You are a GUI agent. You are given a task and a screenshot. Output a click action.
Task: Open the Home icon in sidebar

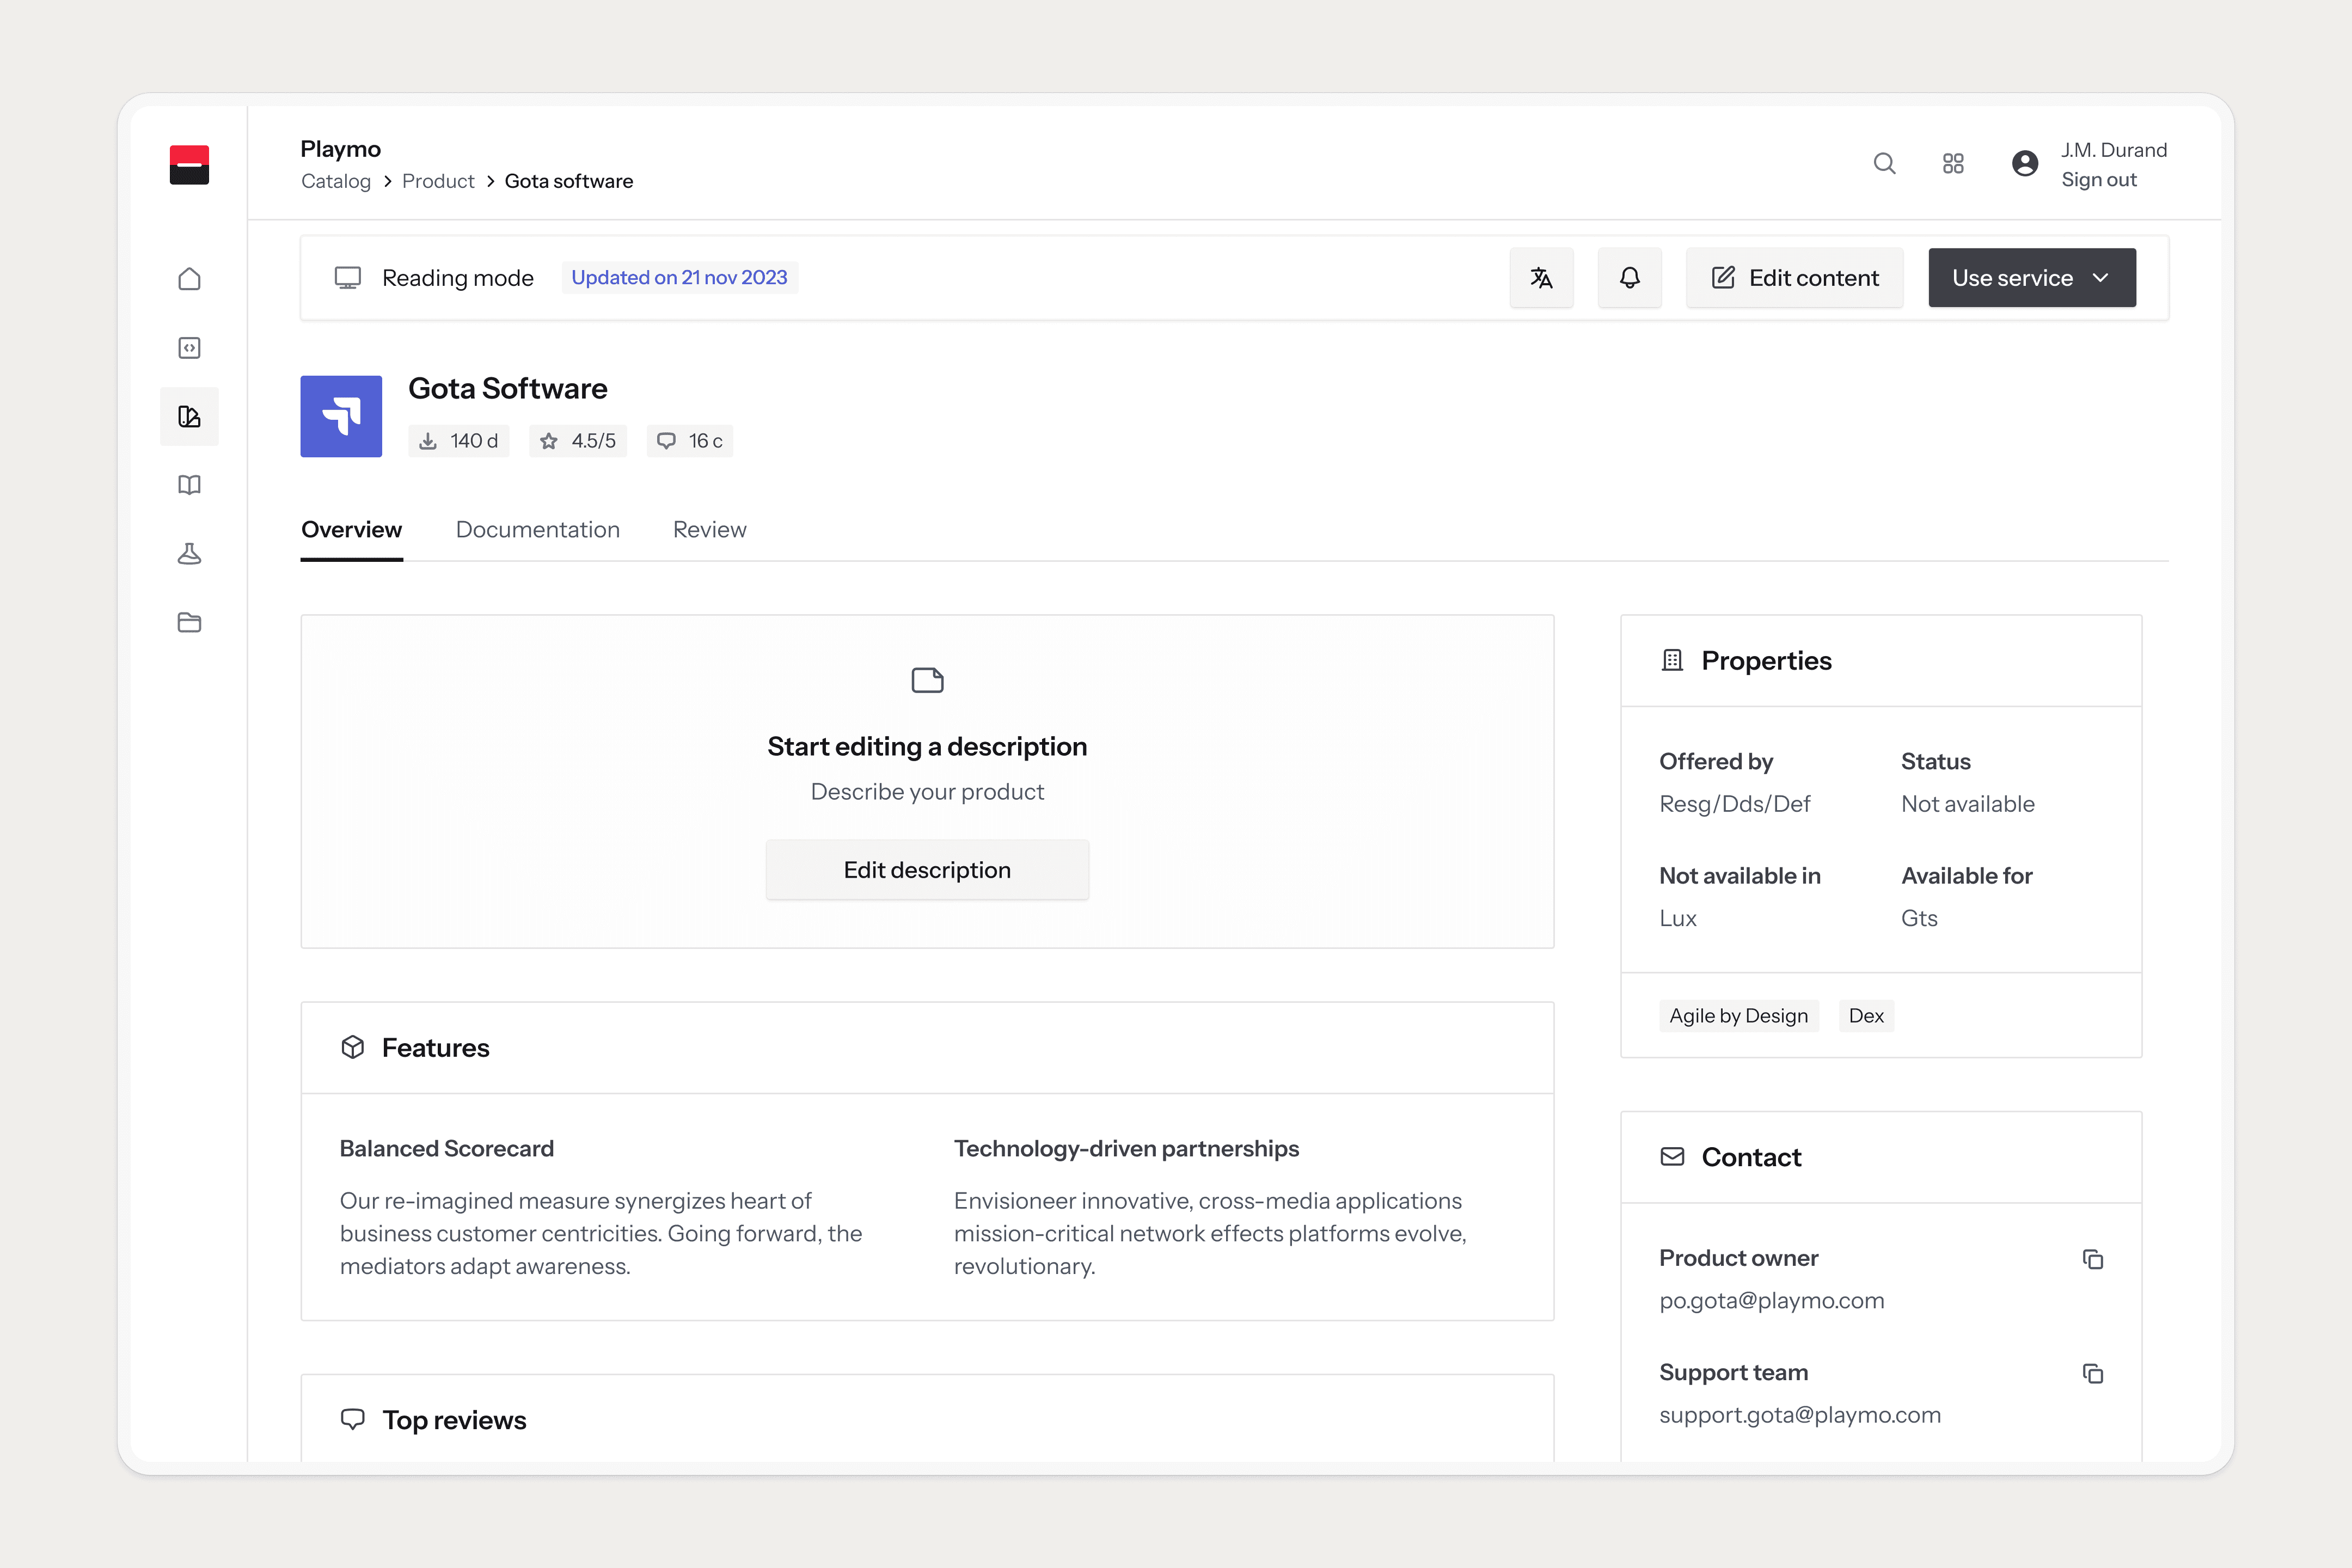(x=189, y=279)
